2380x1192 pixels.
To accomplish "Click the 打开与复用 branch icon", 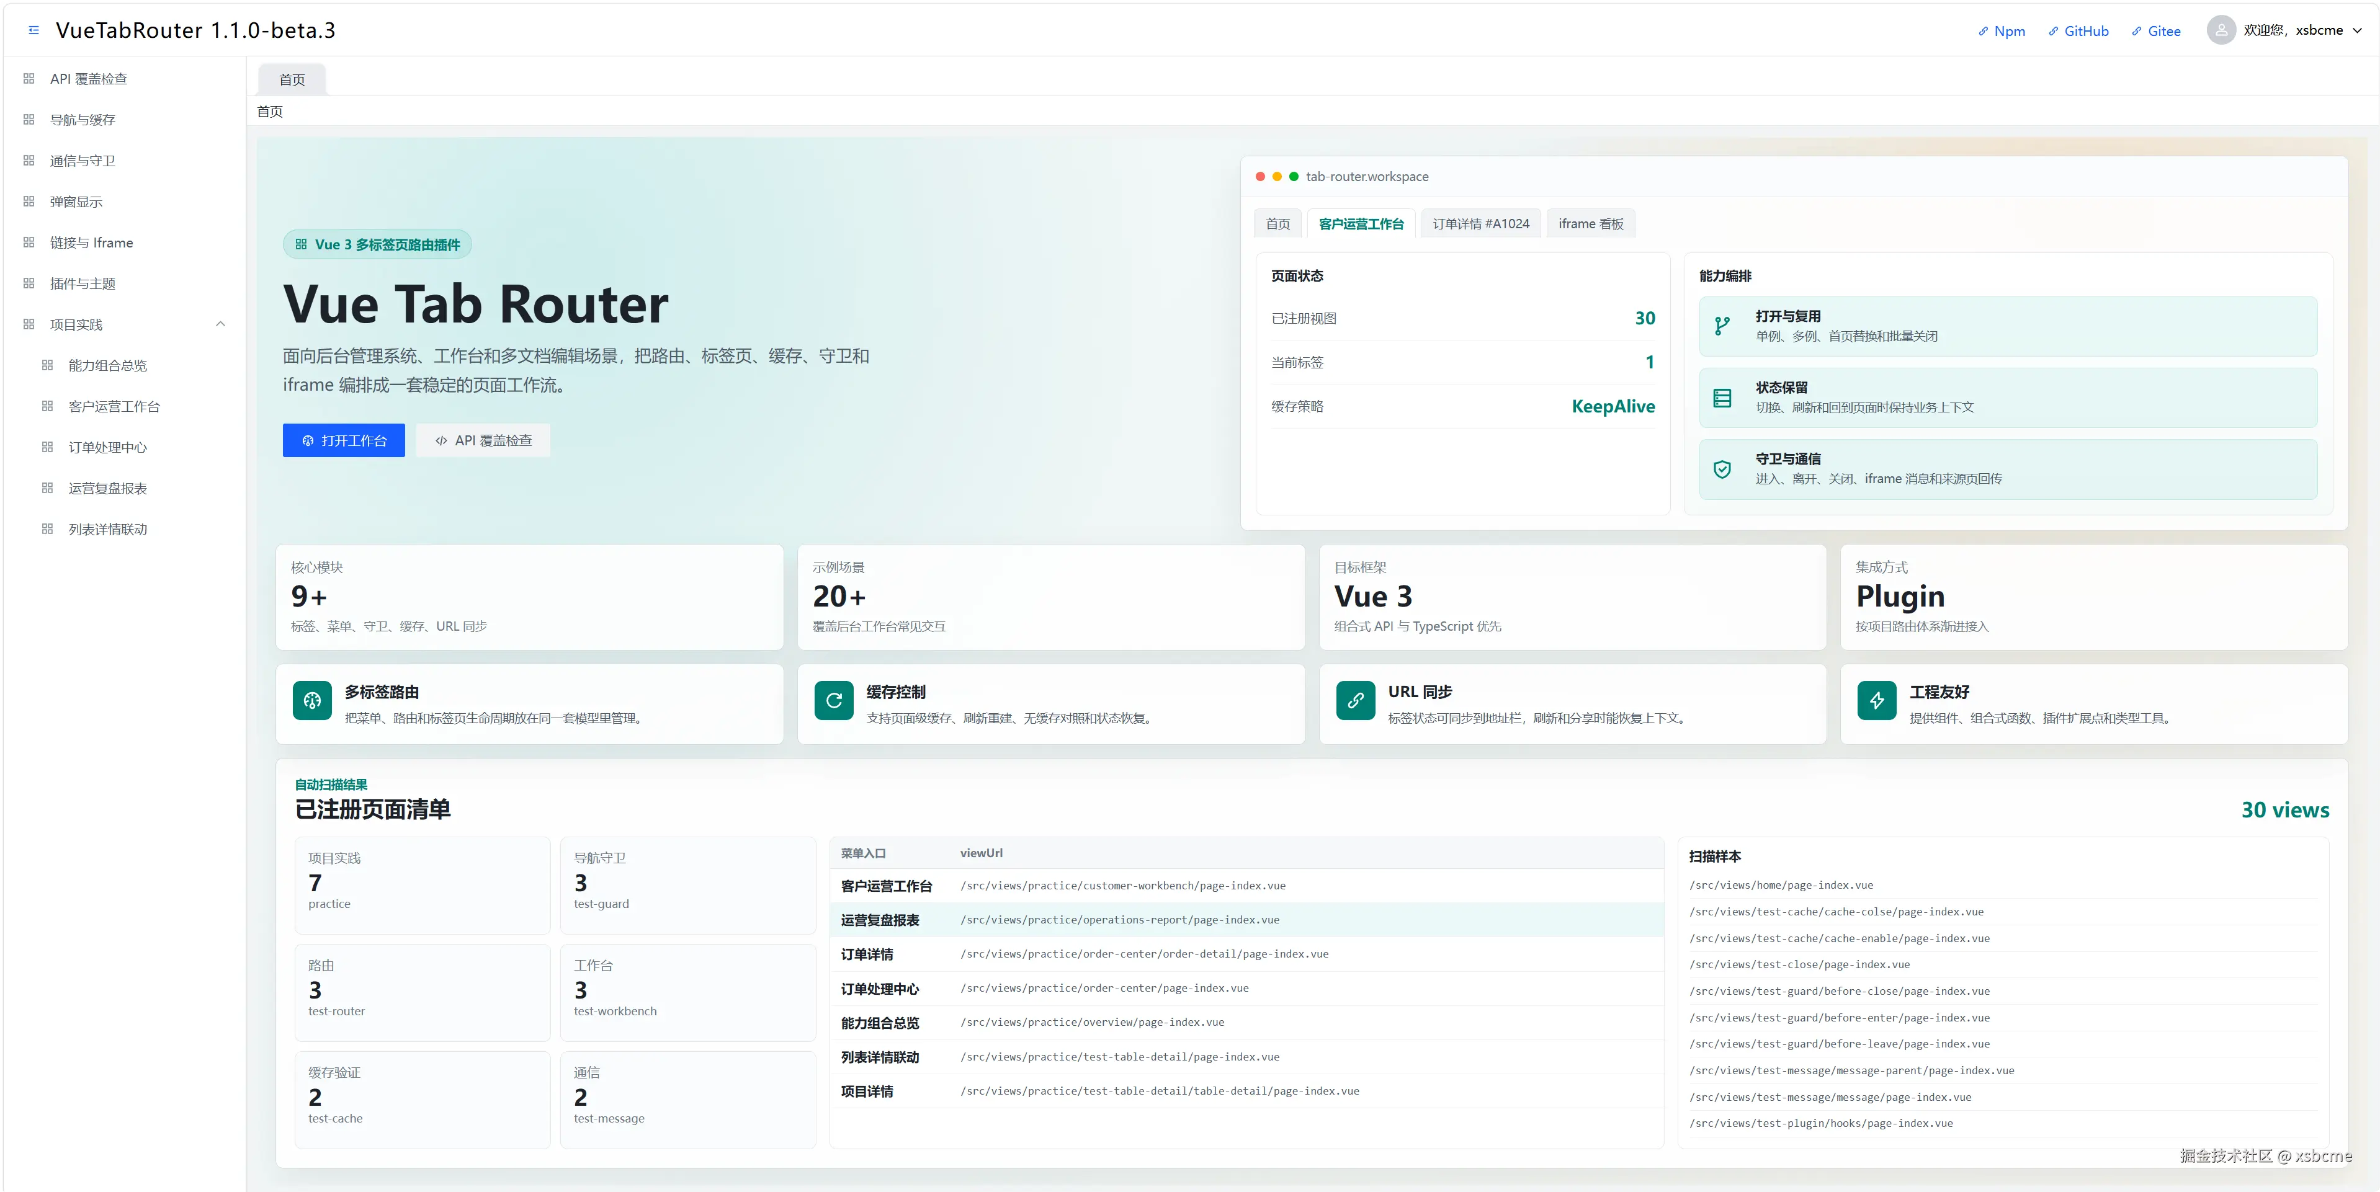I will click(x=1722, y=326).
